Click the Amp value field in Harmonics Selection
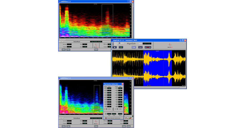This screenshot has width=245, height=128. point(109,114)
